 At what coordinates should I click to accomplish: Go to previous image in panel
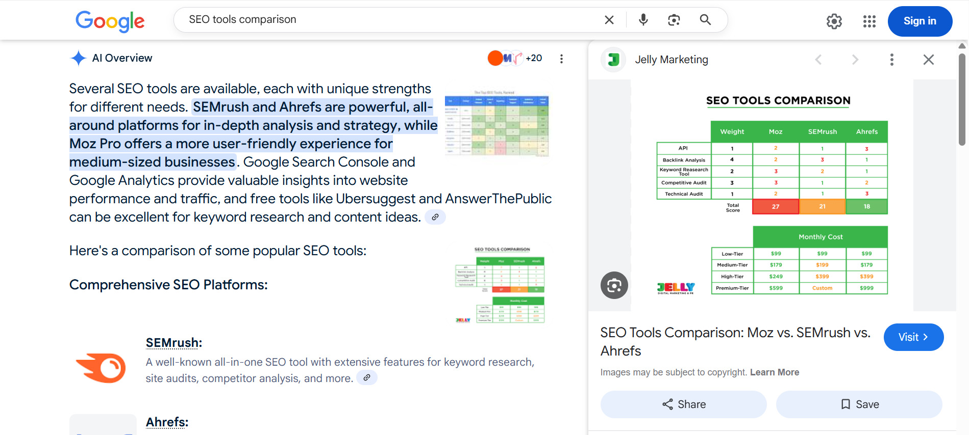coord(818,60)
